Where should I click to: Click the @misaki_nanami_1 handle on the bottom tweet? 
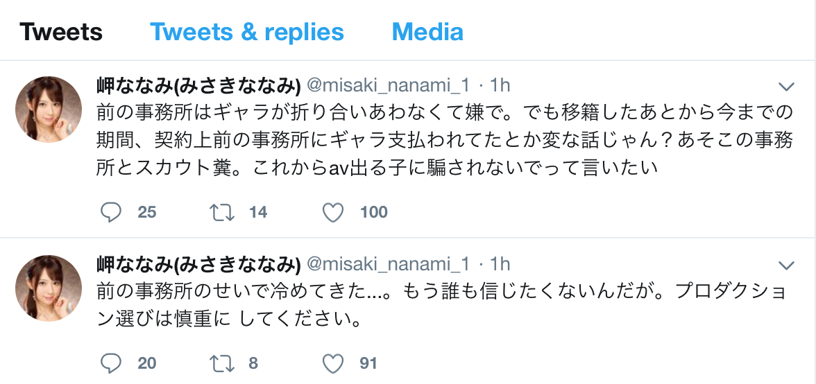389,264
